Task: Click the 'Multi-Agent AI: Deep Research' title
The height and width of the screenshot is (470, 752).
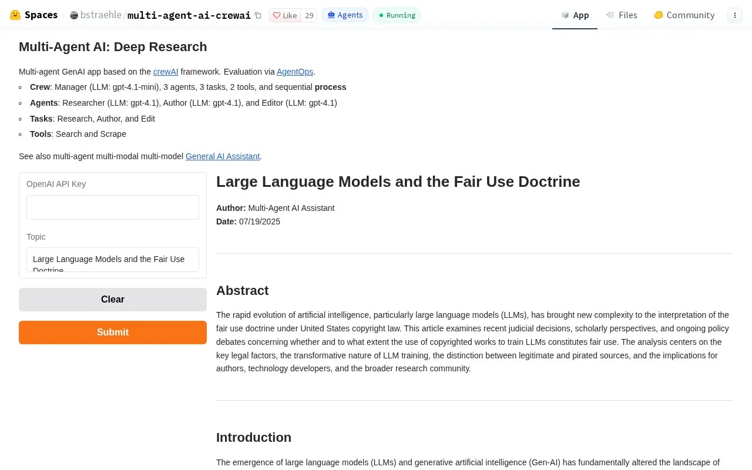Action: [113, 47]
